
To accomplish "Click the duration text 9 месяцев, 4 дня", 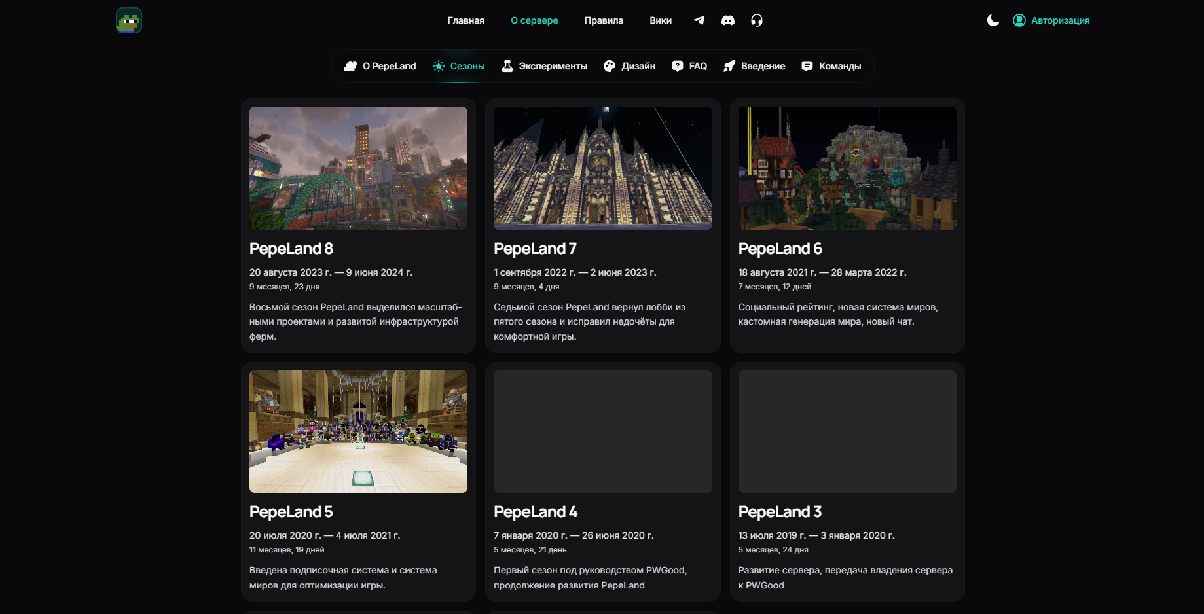I will coord(526,287).
